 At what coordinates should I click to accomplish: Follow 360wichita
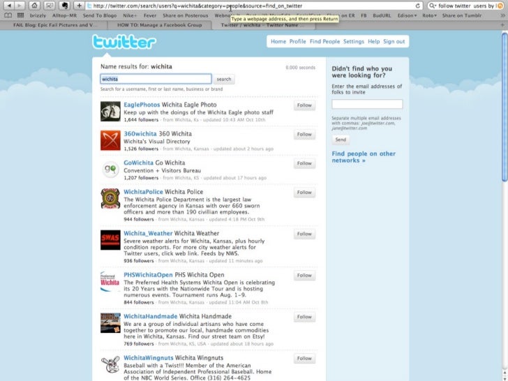pyautogui.click(x=304, y=135)
